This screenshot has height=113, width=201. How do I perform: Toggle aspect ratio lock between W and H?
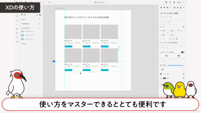pos(168,33)
